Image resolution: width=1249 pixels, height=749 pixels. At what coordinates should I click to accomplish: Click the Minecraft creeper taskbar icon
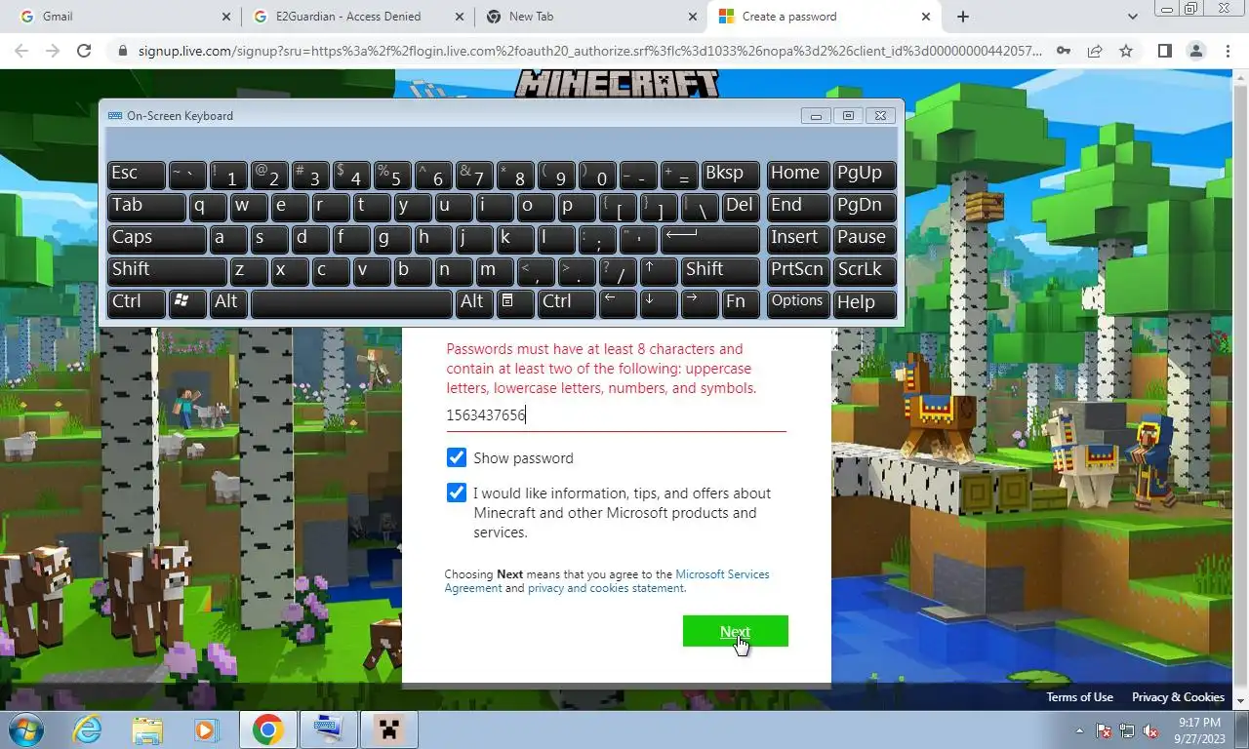(x=388, y=729)
